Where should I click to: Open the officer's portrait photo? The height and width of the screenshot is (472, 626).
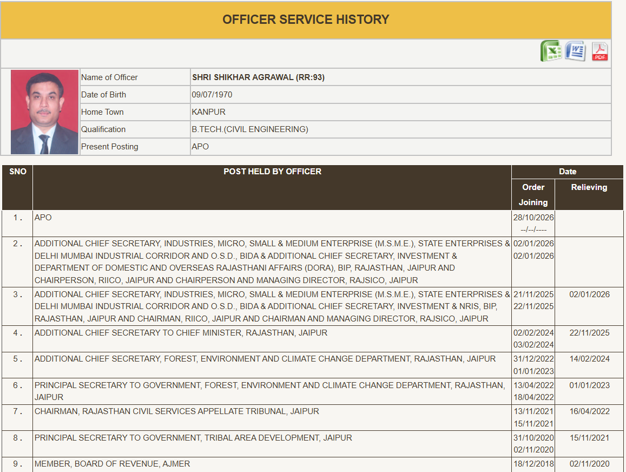(x=44, y=112)
